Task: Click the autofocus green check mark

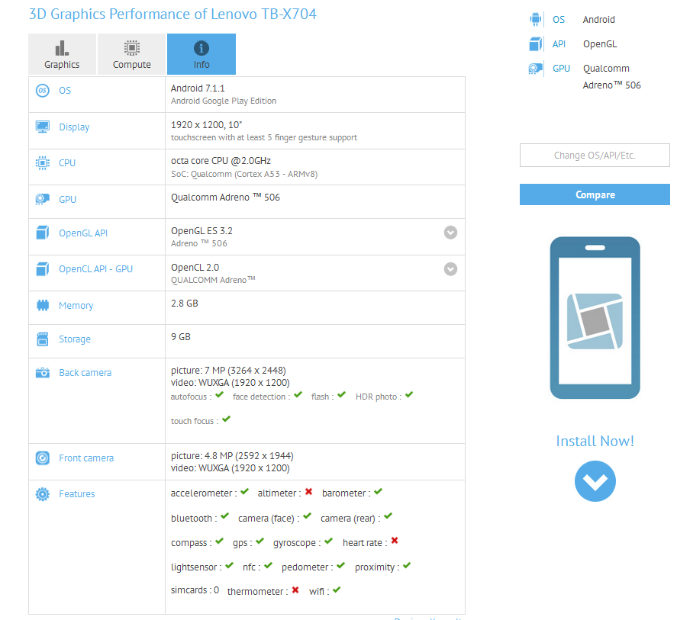Action: pos(219,394)
